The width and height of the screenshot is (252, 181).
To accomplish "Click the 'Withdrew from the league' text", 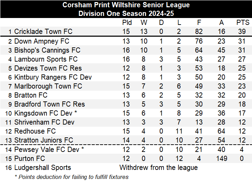I will pyautogui.click(x=159, y=168).
